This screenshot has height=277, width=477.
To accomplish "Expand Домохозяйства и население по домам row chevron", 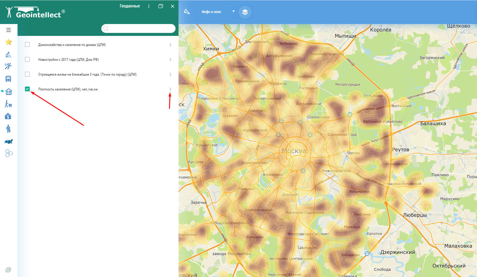I will [x=170, y=45].
